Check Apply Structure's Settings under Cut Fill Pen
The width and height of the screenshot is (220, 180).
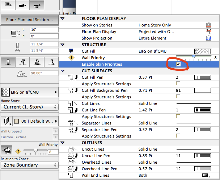pyautogui.click(x=178, y=84)
